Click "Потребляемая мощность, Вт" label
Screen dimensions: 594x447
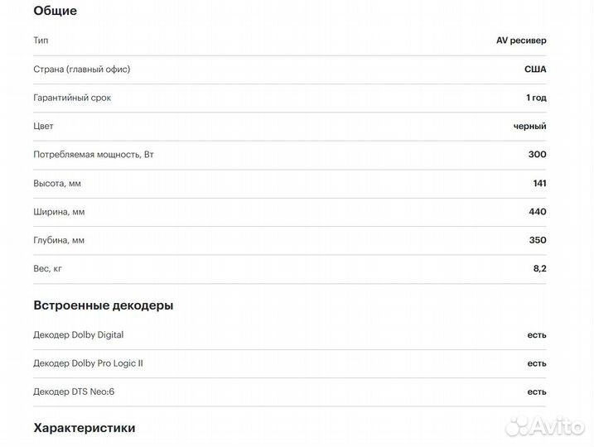94,155
